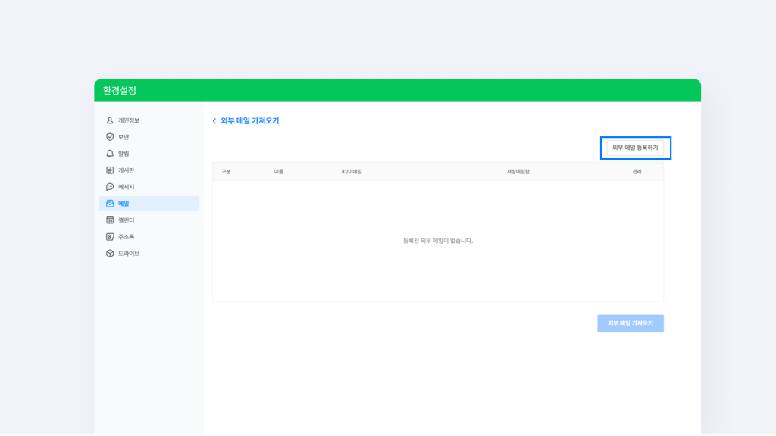The width and height of the screenshot is (776, 436).
Task: Click the 드라이브 cube icon
Action: click(110, 254)
